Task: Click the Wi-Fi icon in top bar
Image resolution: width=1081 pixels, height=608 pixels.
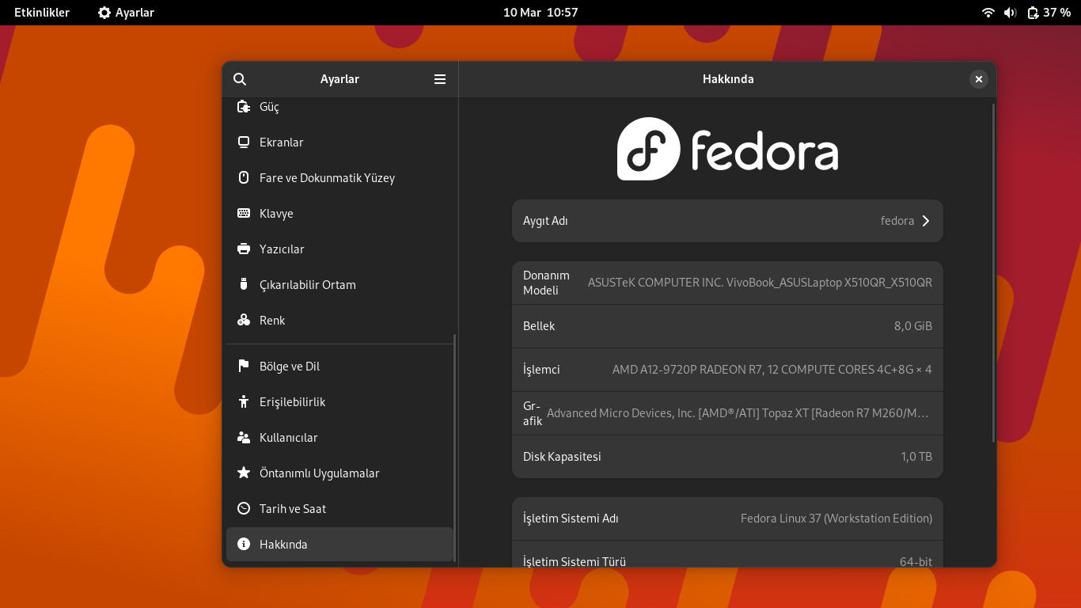Action: (988, 13)
